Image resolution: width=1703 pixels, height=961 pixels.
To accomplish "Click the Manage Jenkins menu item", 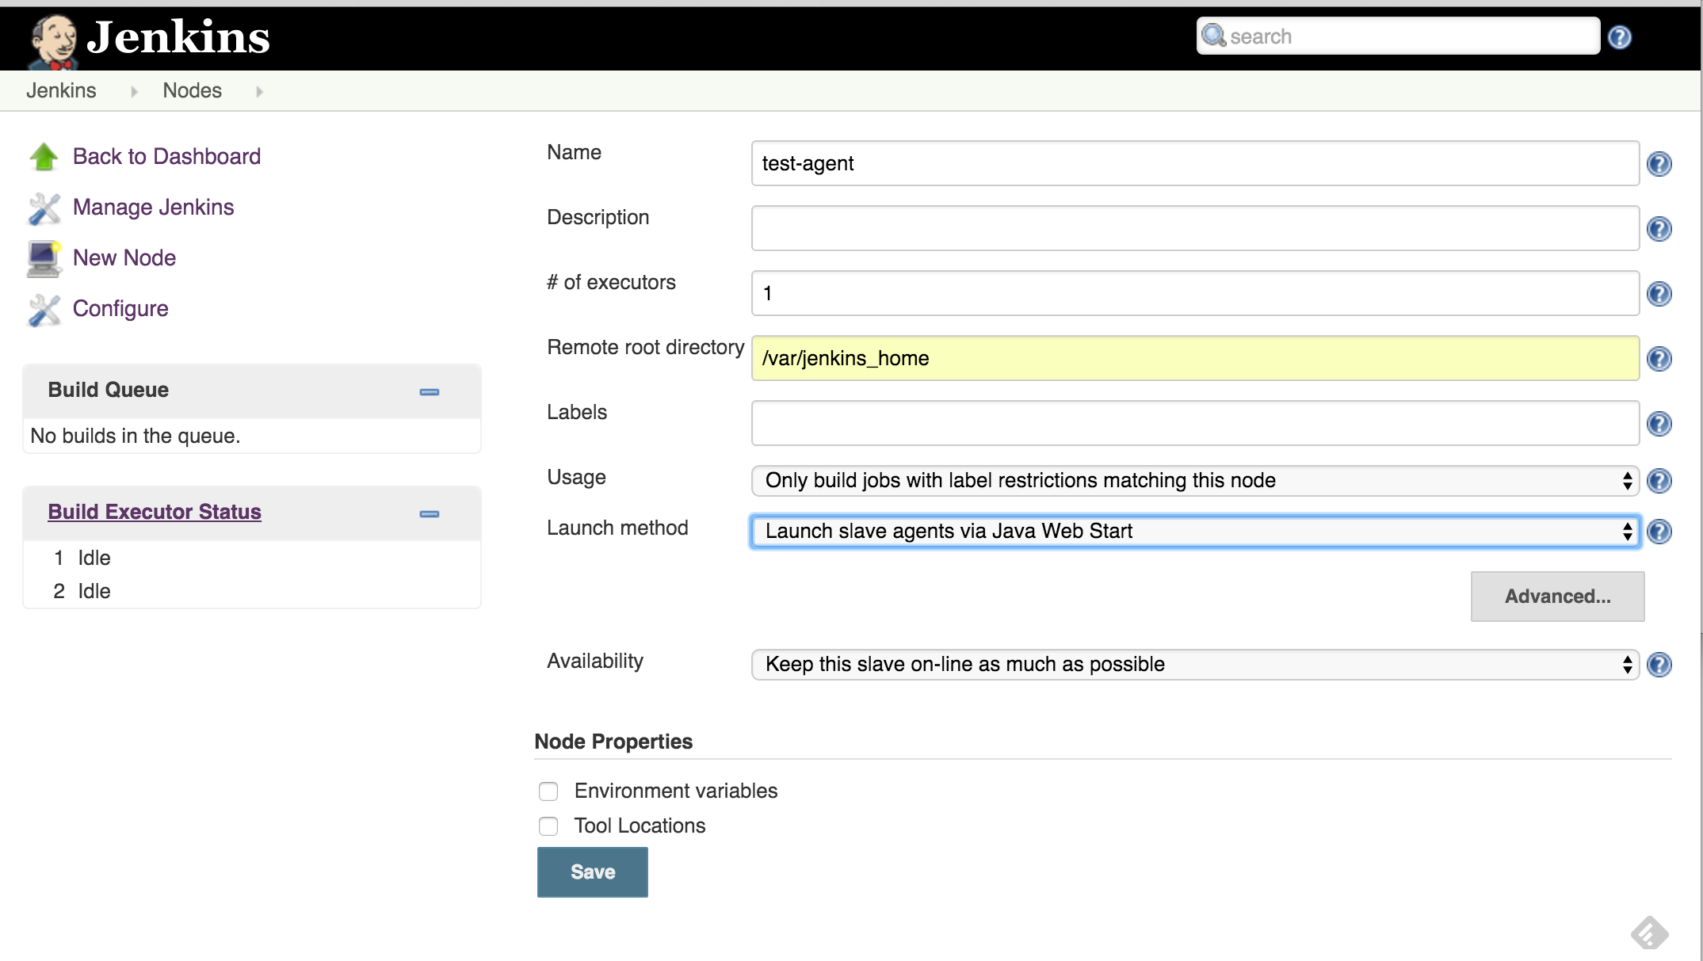I will [x=153, y=206].
